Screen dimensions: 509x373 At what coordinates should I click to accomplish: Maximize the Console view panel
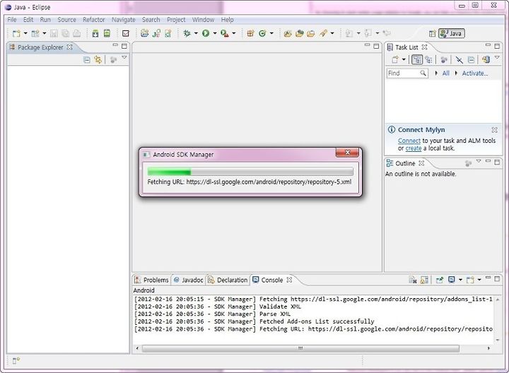tap(497, 278)
